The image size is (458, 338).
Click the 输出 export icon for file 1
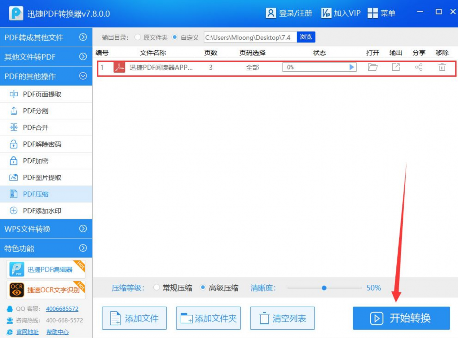point(396,67)
